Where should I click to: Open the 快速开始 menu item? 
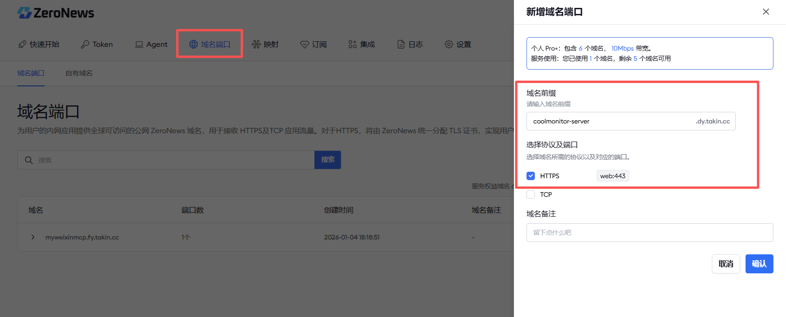tap(39, 45)
